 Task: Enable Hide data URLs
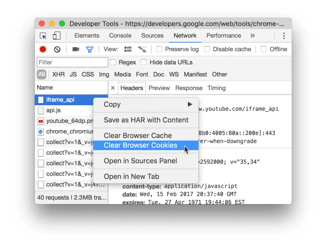tap(144, 62)
